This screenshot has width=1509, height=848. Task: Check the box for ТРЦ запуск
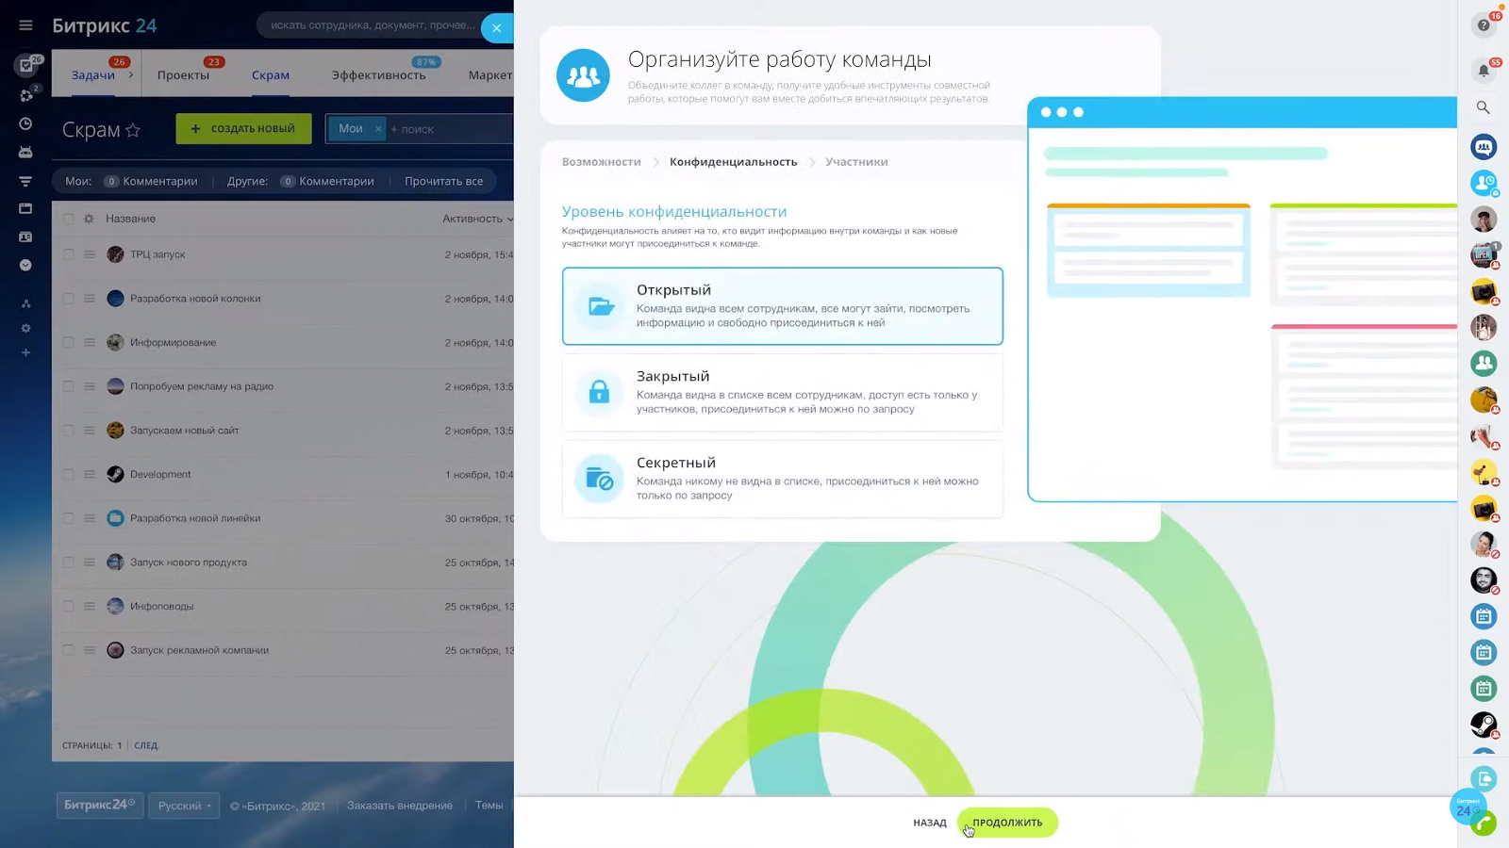point(68,254)
